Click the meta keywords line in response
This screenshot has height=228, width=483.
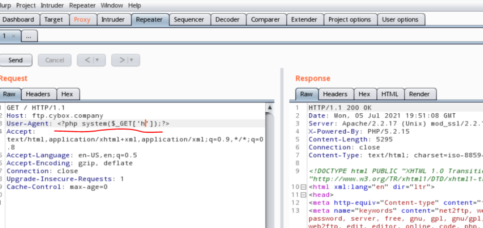[x=396, y=211]
